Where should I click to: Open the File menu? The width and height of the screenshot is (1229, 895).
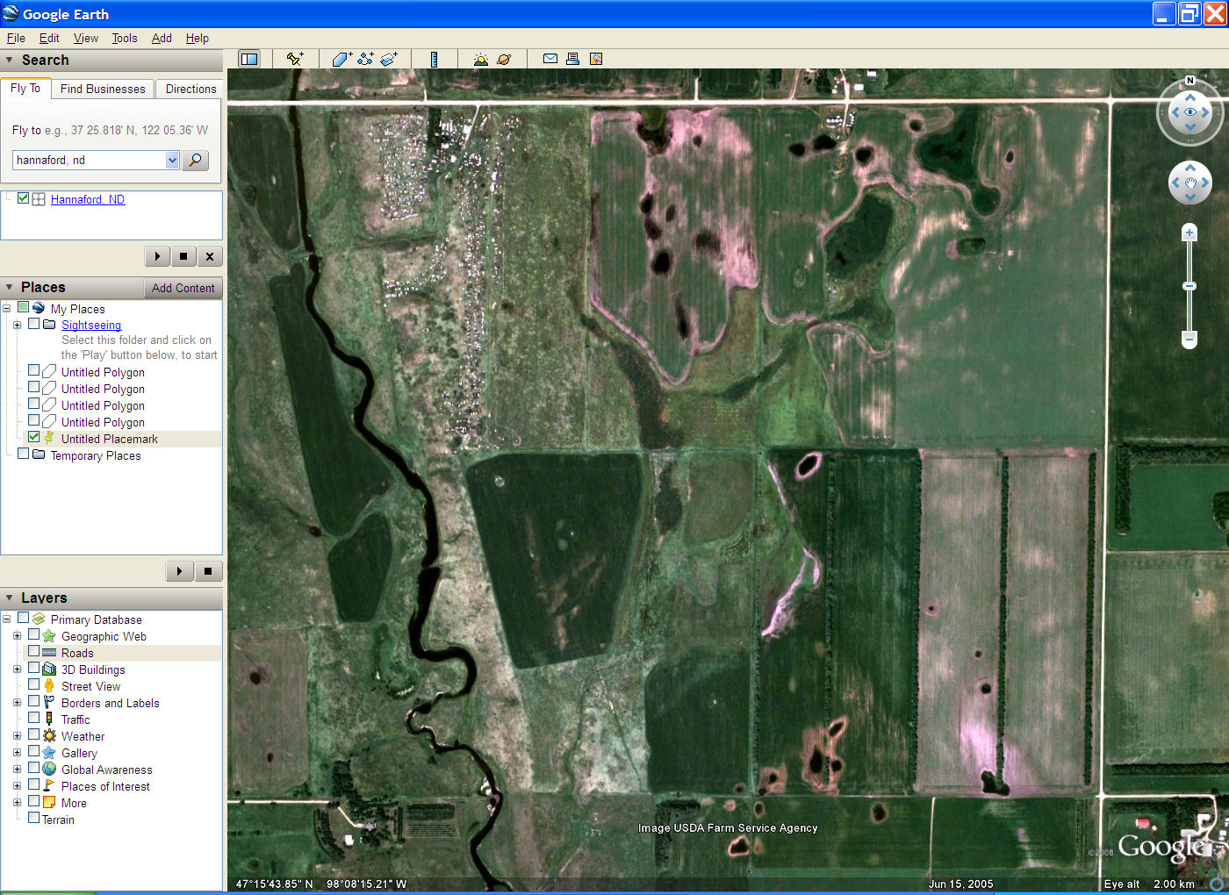coord(16,38)
